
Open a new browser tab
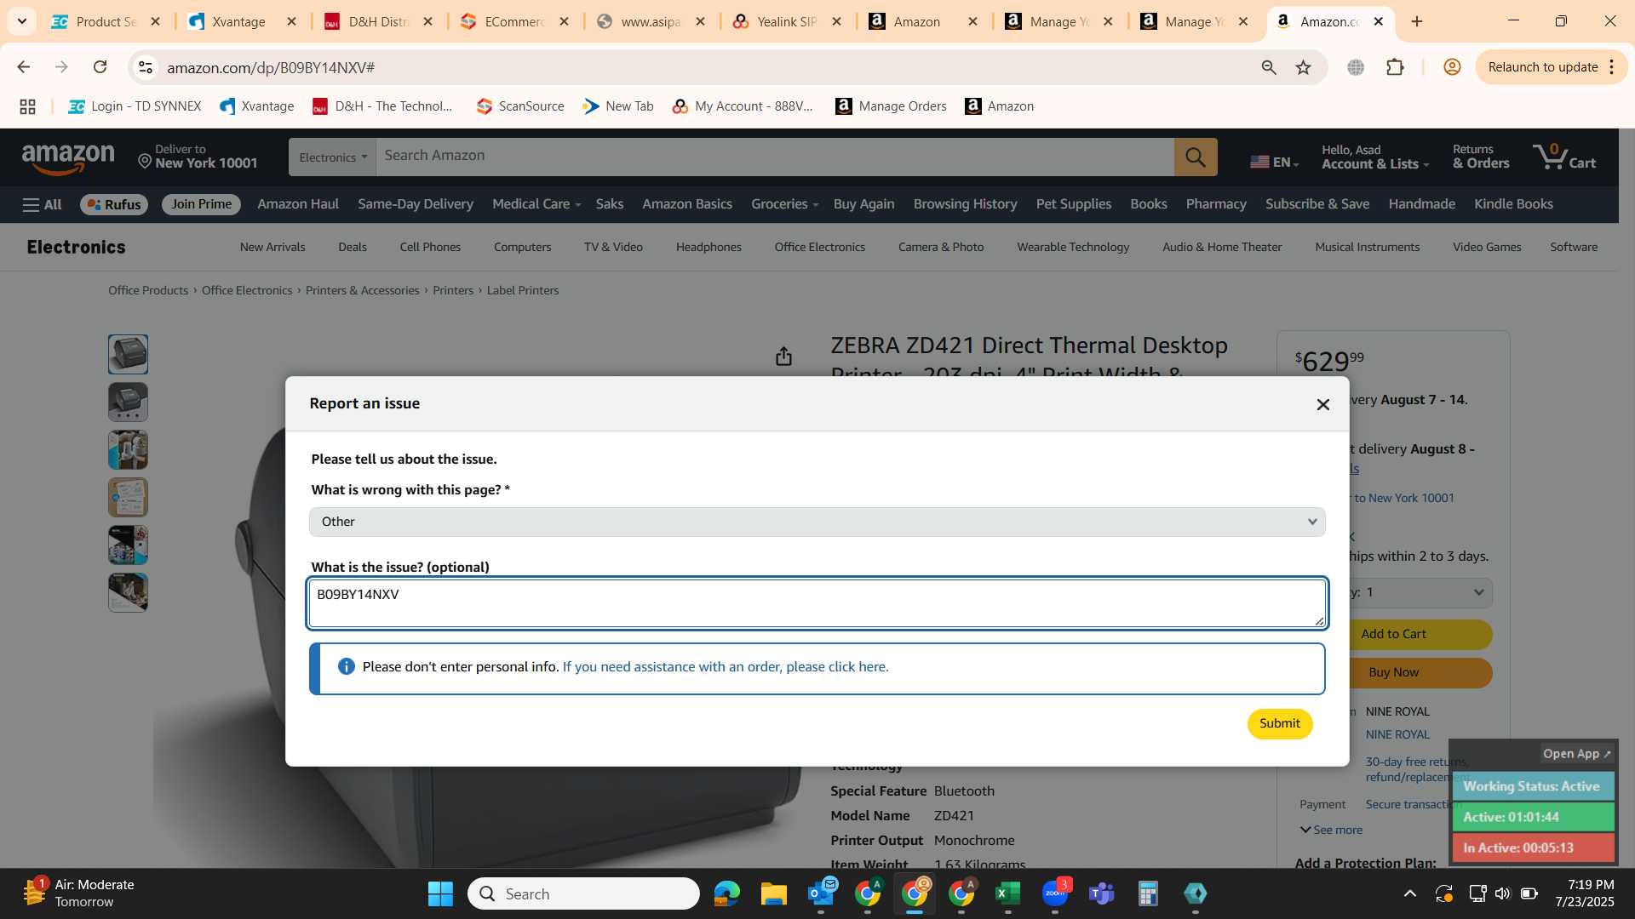[x=1417, y=21]
